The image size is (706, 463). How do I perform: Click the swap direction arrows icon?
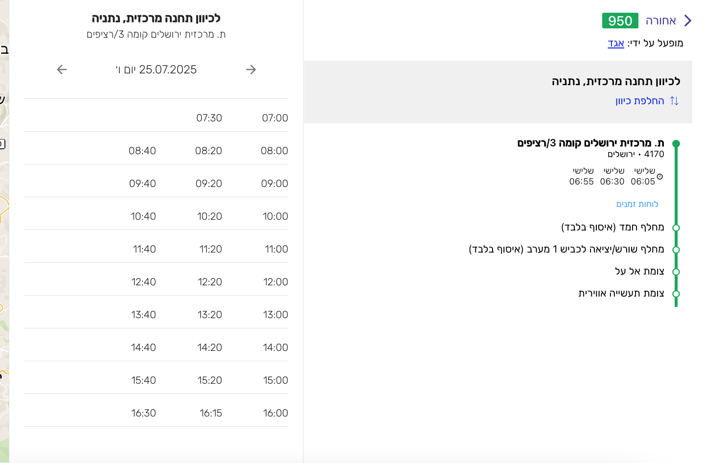[675, 100]
